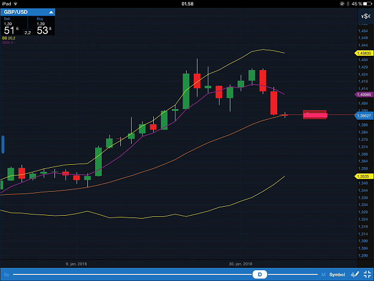Screen dimensions: 374x281
Task: Tap the Buy price 1,3953 tile
Action: (x=44, y=26)
